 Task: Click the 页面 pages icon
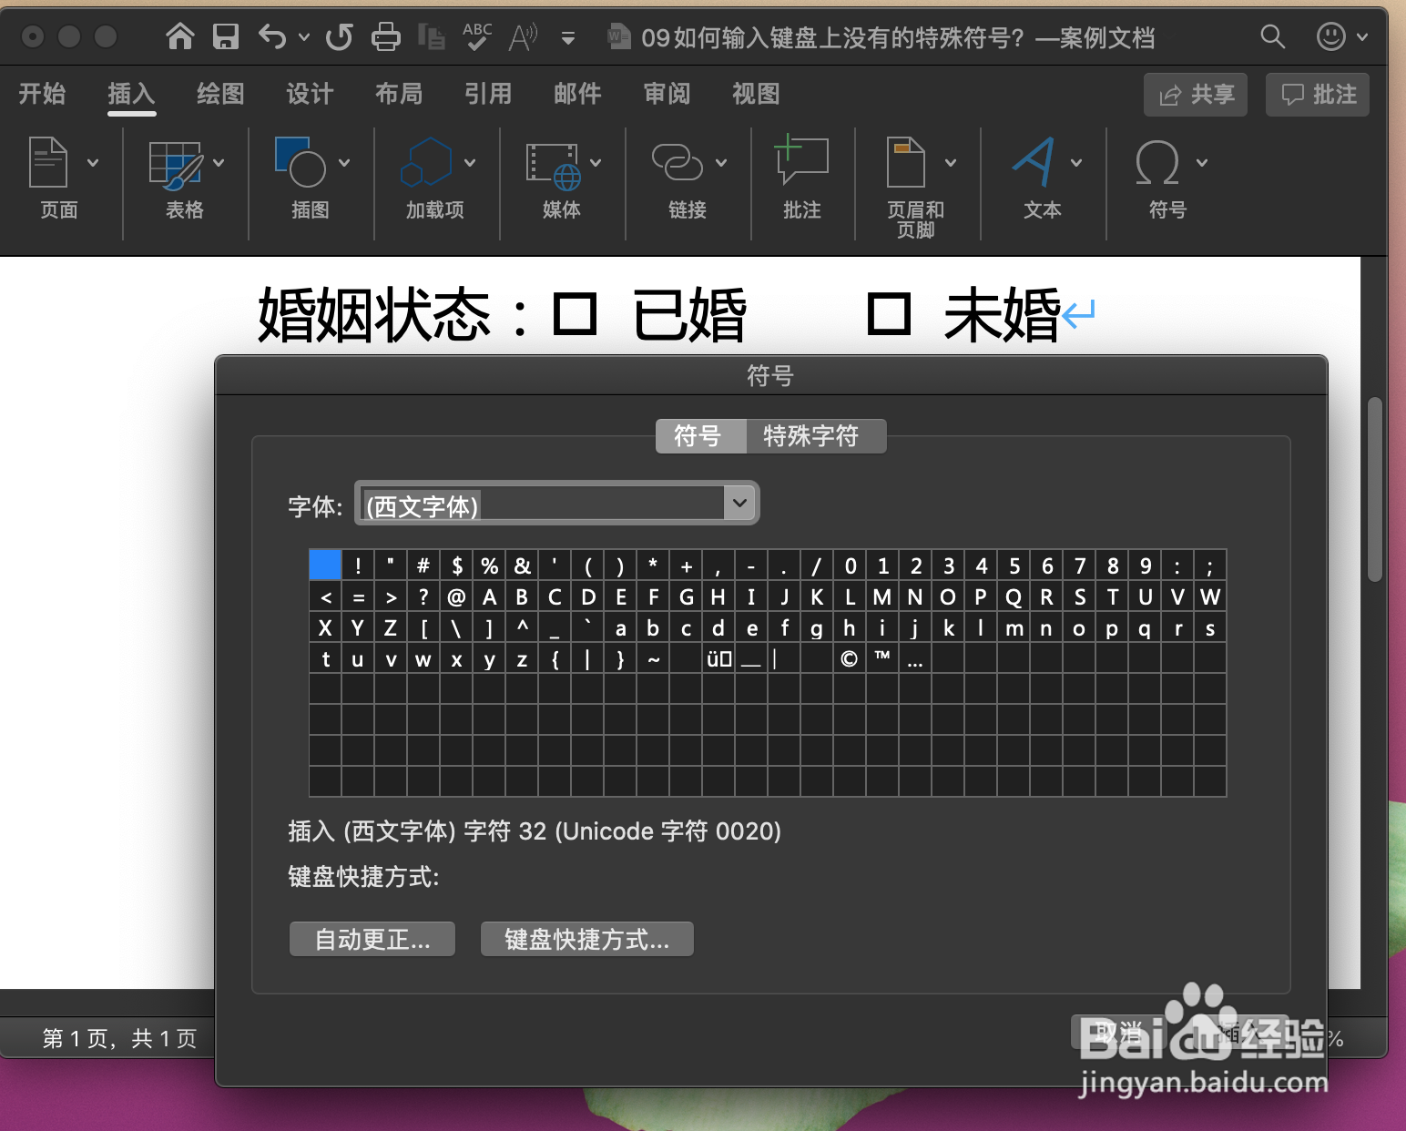49,162
